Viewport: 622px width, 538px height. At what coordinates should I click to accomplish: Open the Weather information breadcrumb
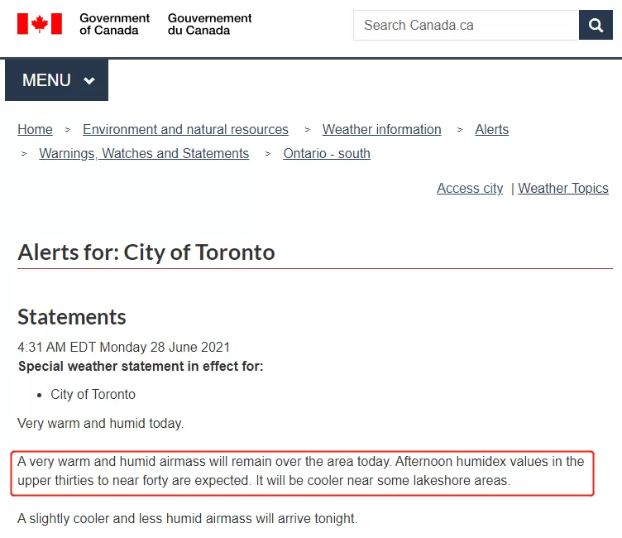(x=381, y=129)
